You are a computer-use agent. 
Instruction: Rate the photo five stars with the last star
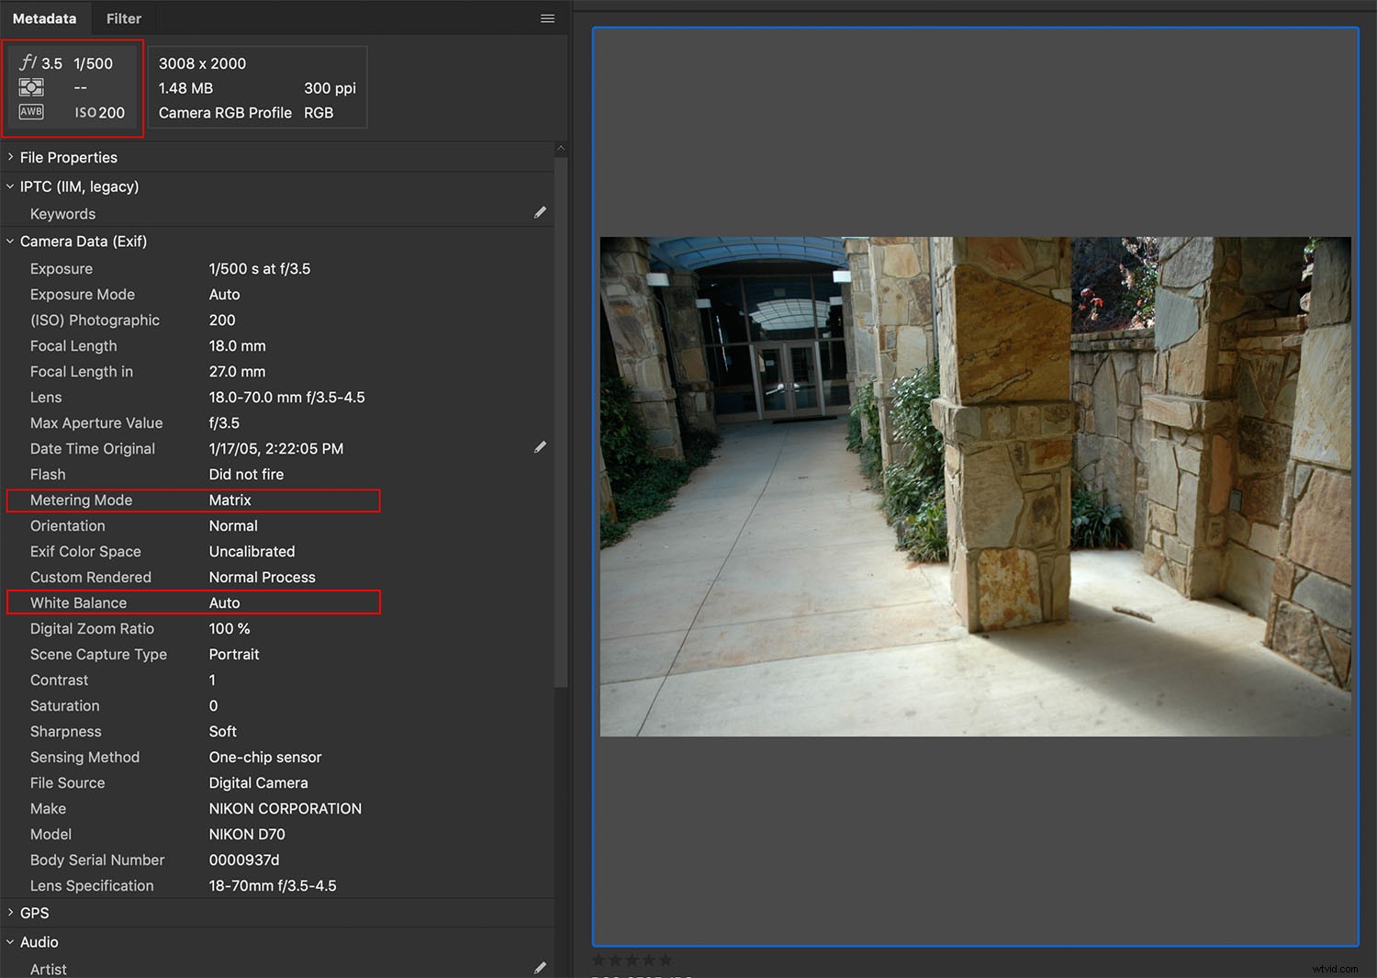665,959
